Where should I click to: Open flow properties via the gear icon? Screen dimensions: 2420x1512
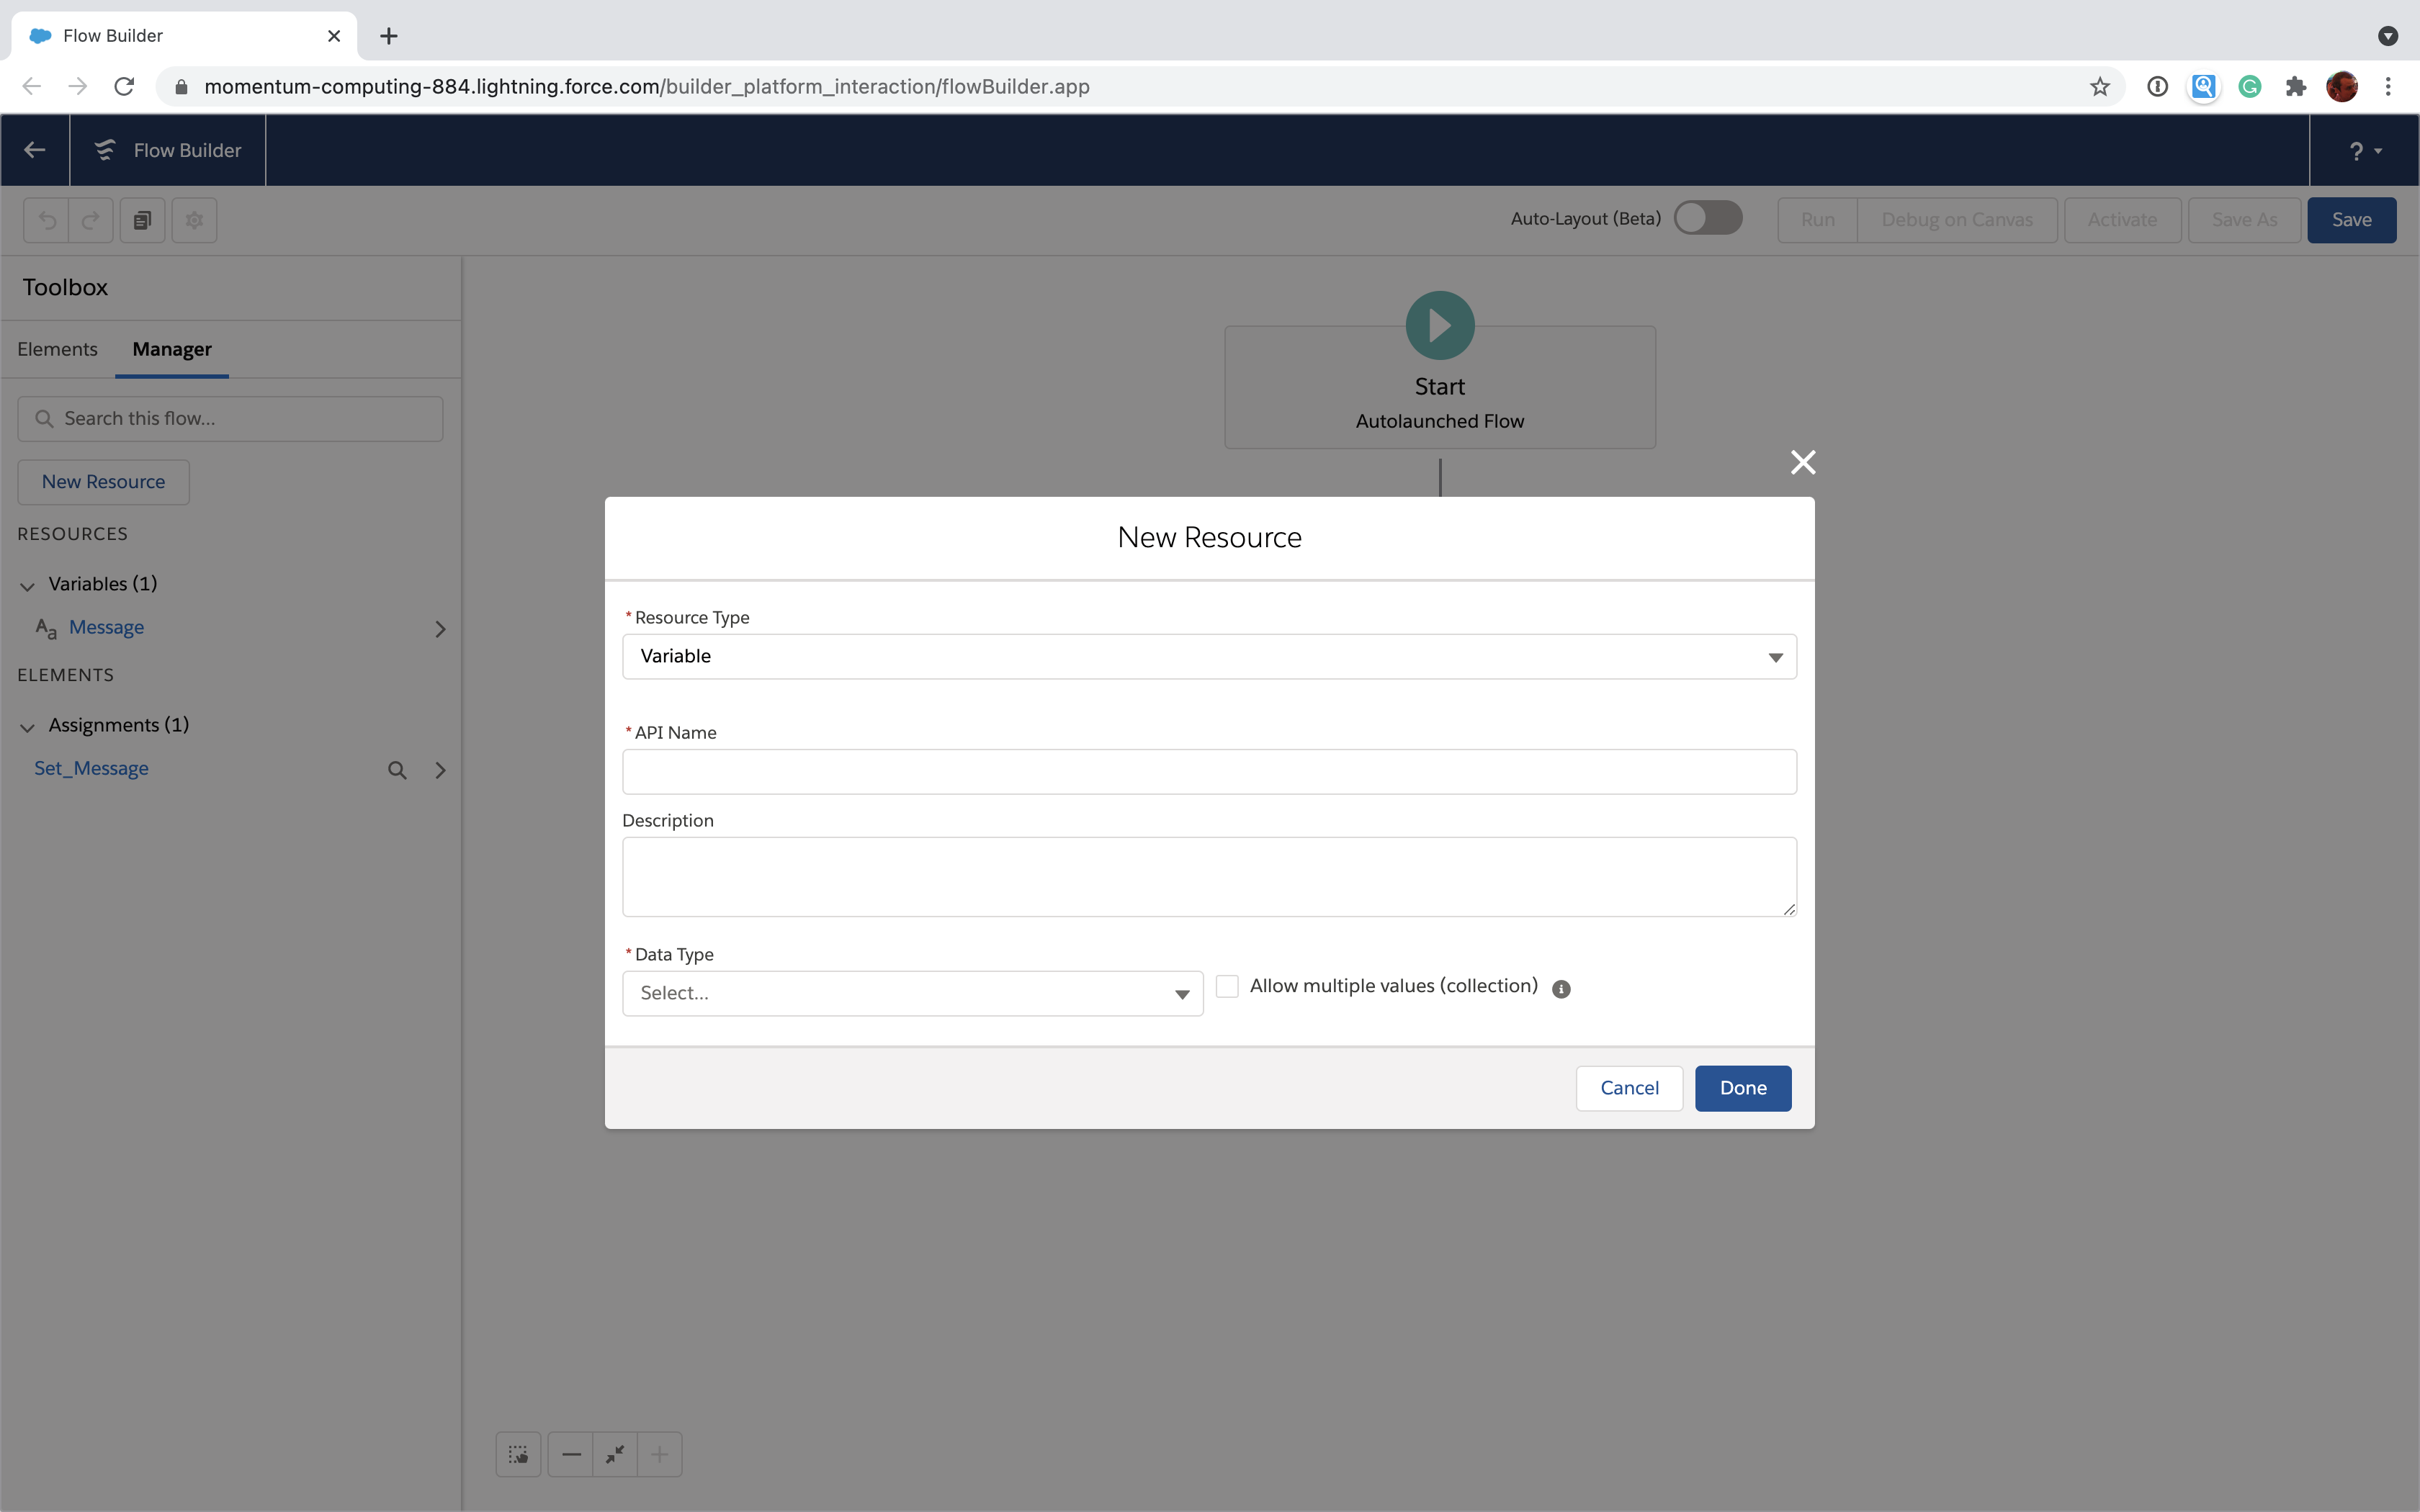[194, 219]
